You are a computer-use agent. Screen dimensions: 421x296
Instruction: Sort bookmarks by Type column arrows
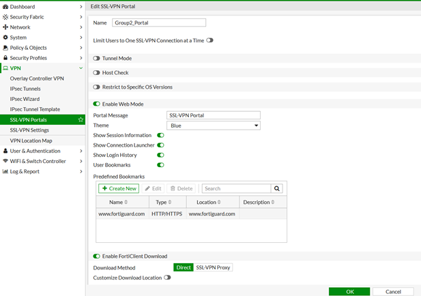click(x=170, y=202)
